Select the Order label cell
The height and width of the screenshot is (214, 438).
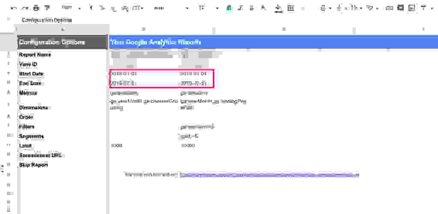point(62,117)
